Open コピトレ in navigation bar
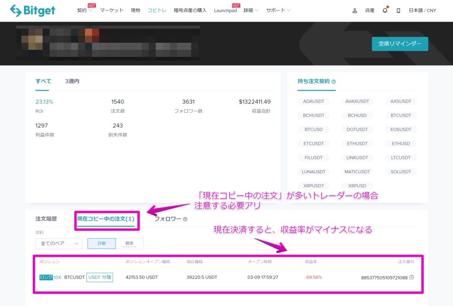The image size is (453, 306). (x=157, y=11)
